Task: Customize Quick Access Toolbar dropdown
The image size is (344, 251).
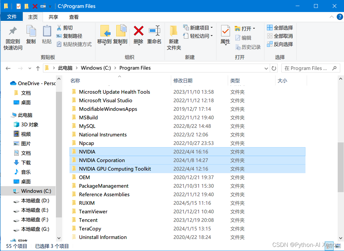Action: pyautogui.click(x=50, y=7)
